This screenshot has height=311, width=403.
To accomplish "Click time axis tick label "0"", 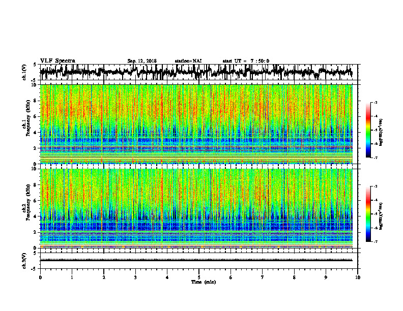I will pos(40,277).
